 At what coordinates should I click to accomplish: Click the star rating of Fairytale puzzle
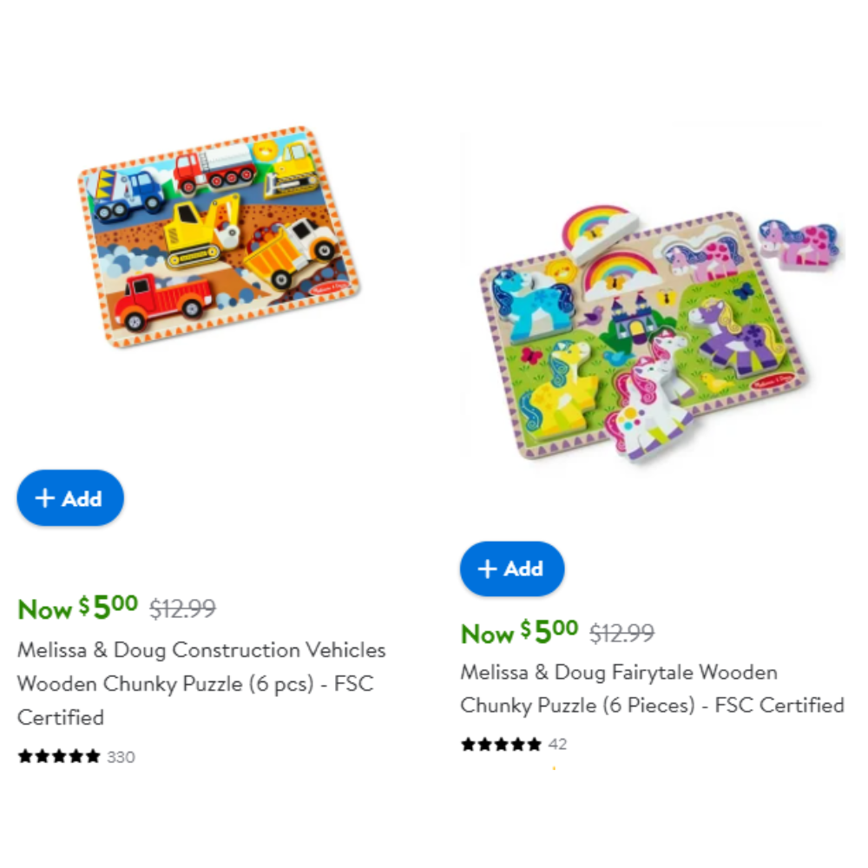tap(501, 744)
